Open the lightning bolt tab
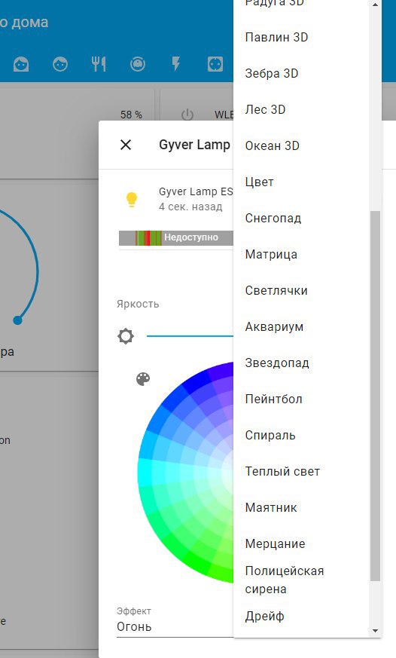 point(176,64)
